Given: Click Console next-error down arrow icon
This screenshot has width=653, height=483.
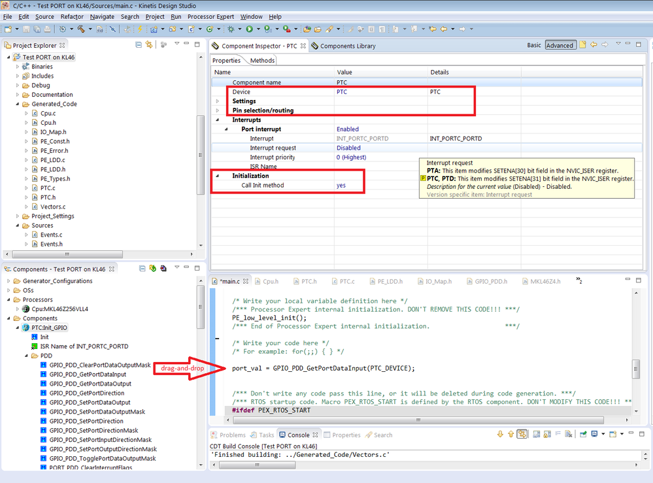Looking at the screenshot, I should 500,434.
